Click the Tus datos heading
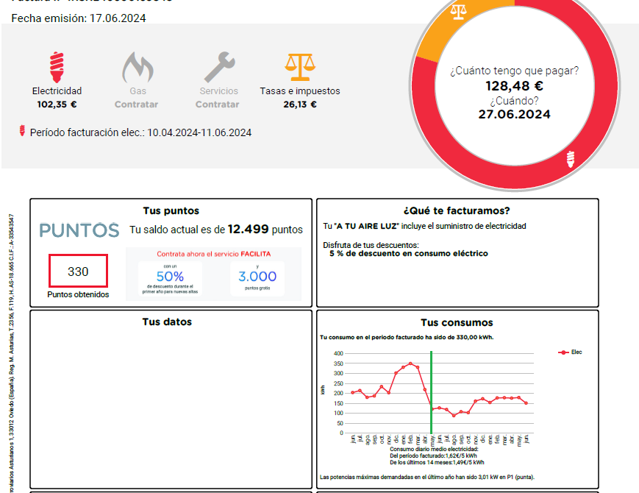 pos(167,322)
